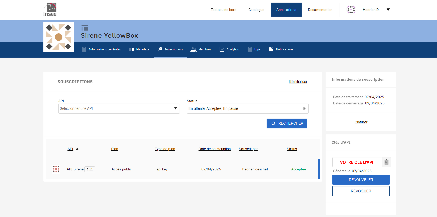Screen dimensions: 437x217
Task: Click the user avatar icon
Action: (x=351, y=10)
